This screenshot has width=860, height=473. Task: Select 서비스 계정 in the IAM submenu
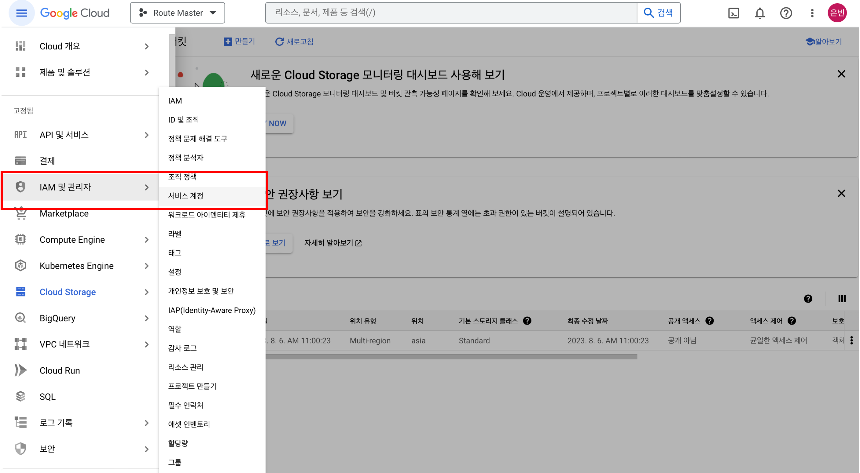pyautogui.click(x=186, y=196)
